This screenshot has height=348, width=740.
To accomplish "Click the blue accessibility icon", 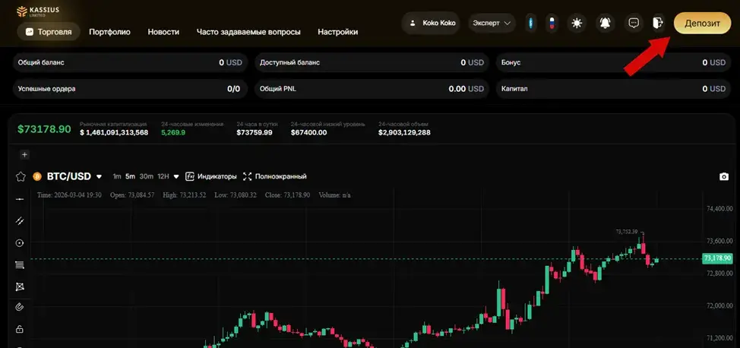I will point(531,23).
